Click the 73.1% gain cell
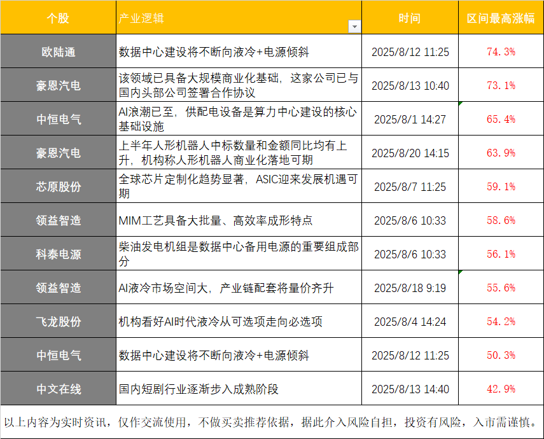544x439 pixels. tap(501, 85)
